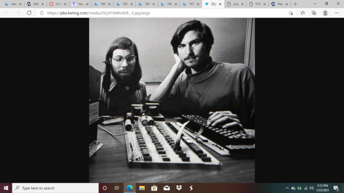This screenshot has width=344, height=193.
Task: Close the 'orig' tab
Action: pyautogui.click(x=242, y=4)
